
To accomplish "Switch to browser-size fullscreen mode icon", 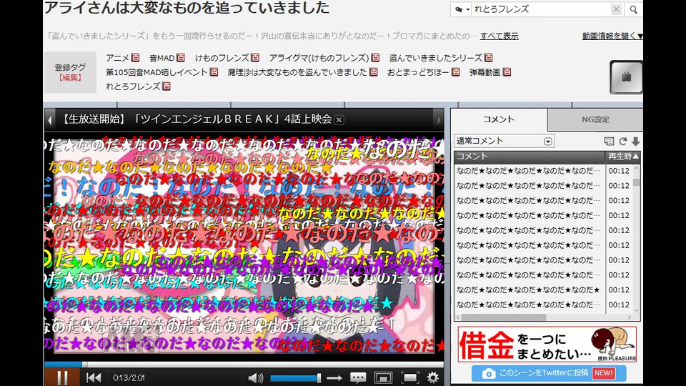I will [x=383, y=377].
